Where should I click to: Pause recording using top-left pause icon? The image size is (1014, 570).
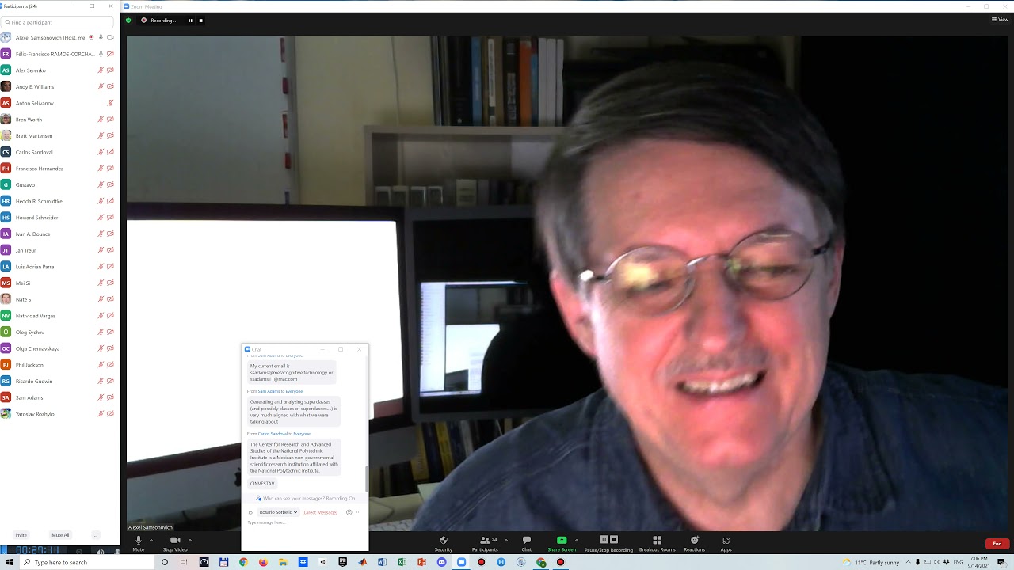coord(190,21)
